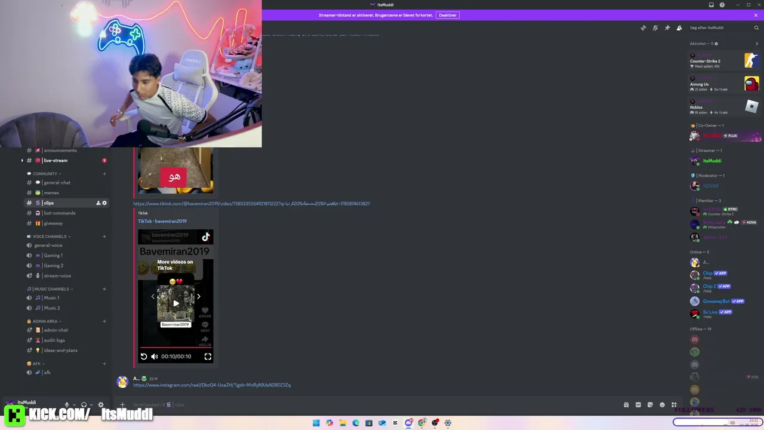Open the giveaway channel
Viewport: 764px width, 430px height.
tap(66, 223)
